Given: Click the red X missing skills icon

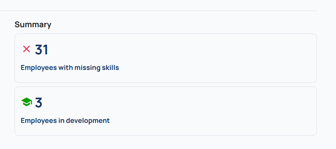Looking at the screenshot, I should point(26,49).
